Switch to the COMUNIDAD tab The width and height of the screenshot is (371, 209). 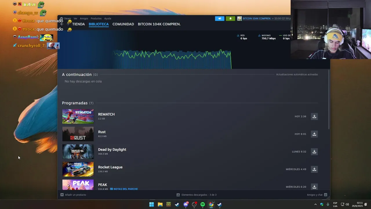click(123, 24)
